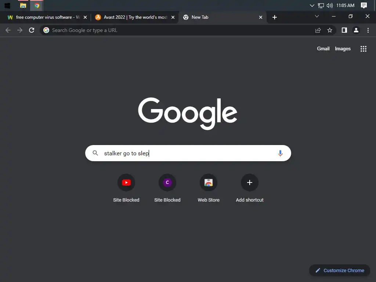Open the YouTube Site Blocked shortcut

pyautogui.click(x=126, y=188)
